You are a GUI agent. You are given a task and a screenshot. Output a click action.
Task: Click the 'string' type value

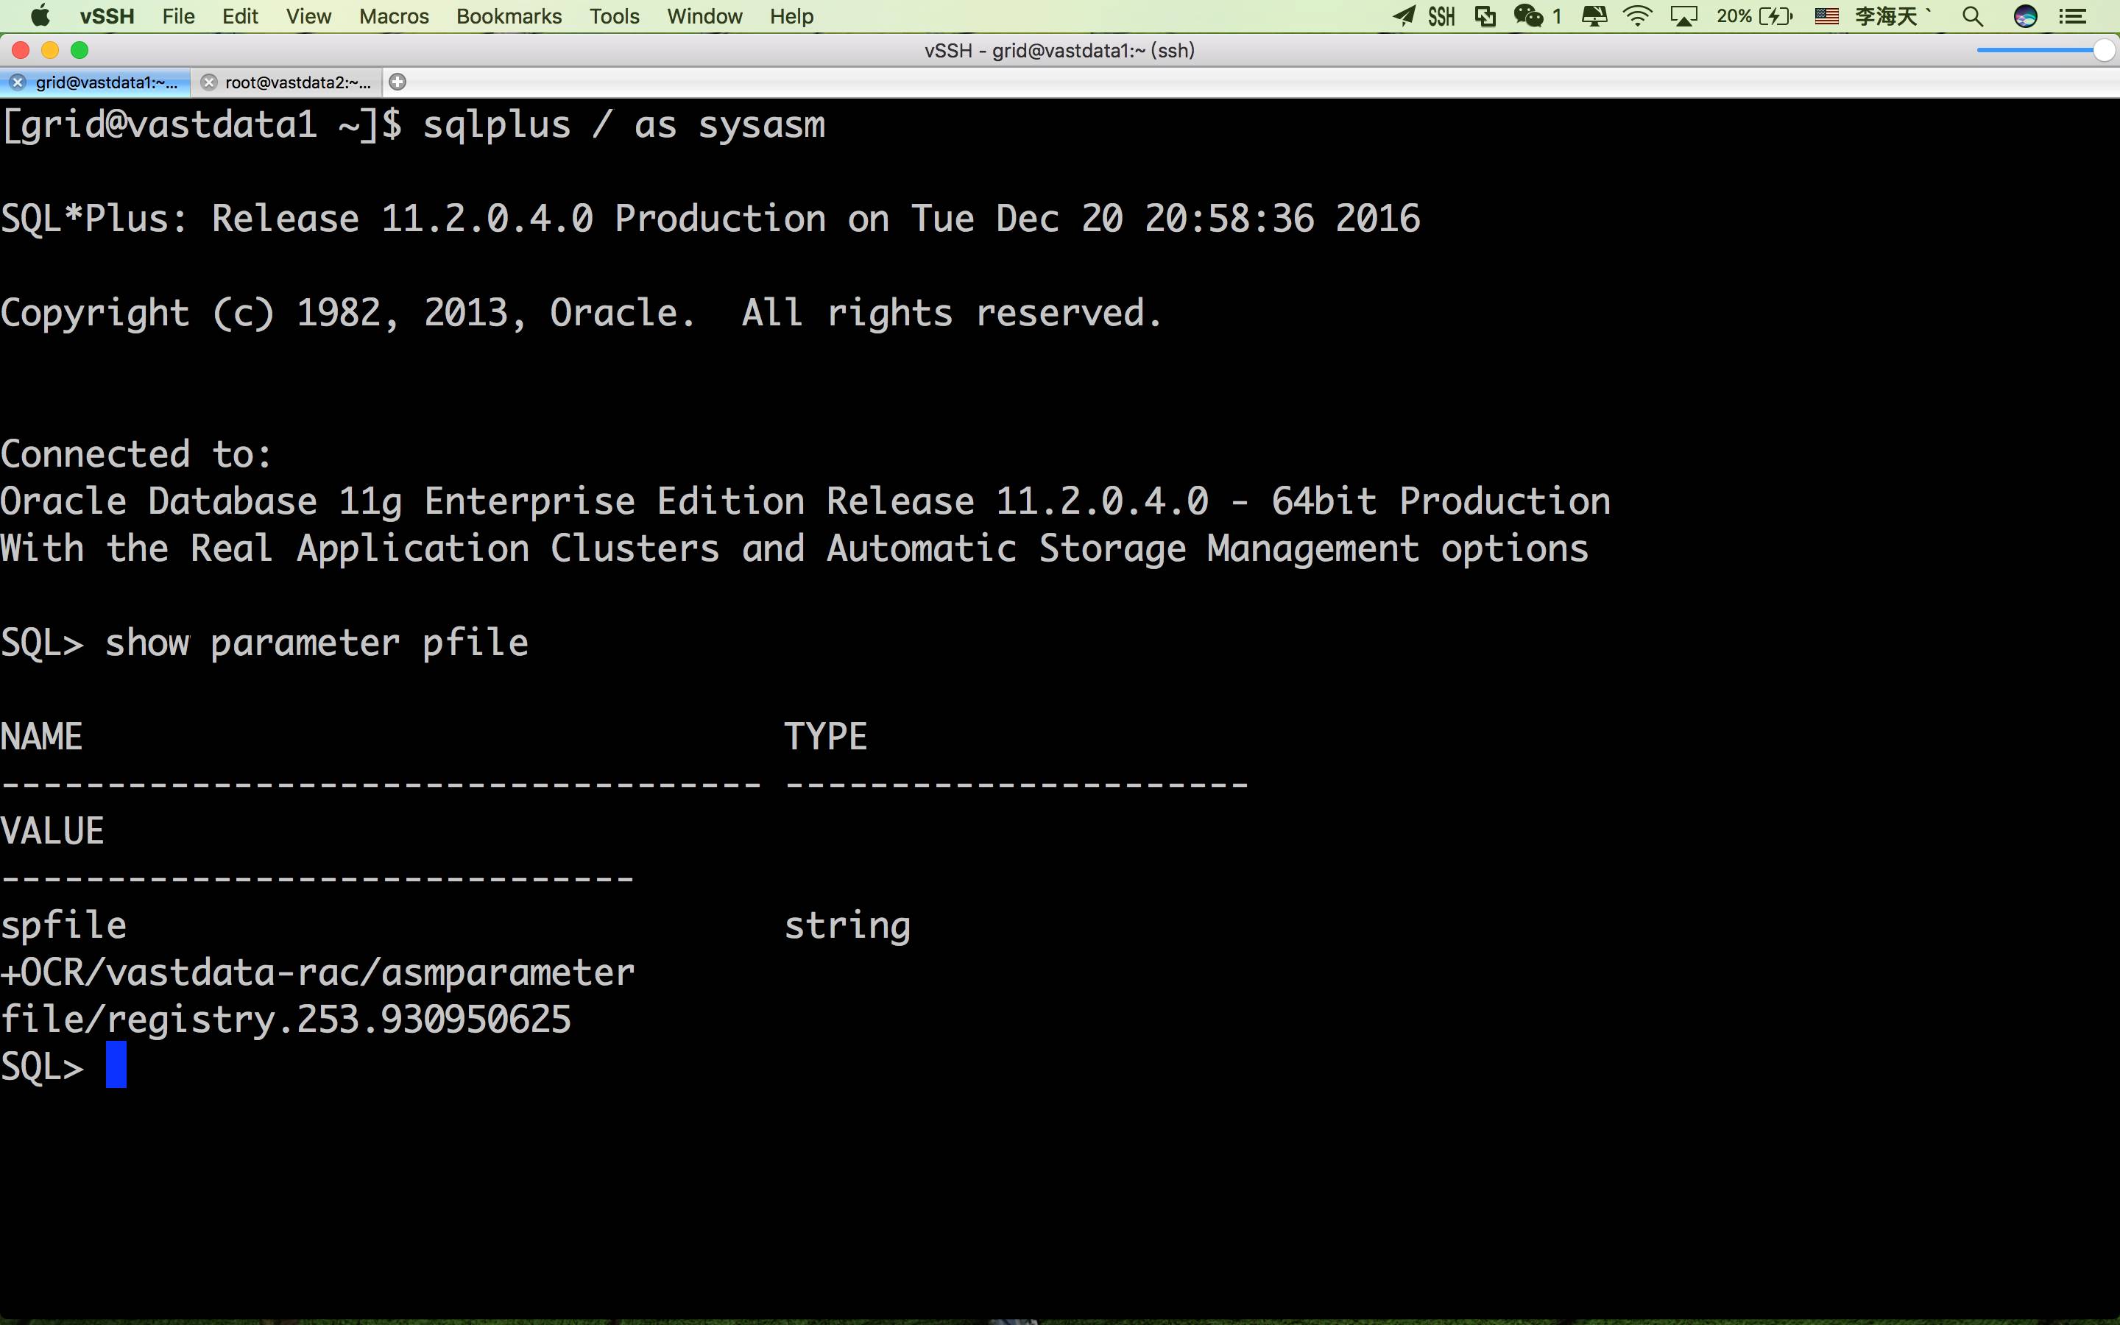(x=847, y=926)
